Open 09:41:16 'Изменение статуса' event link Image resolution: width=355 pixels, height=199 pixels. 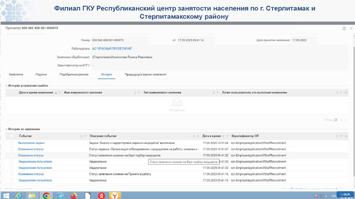click(31, 174)
